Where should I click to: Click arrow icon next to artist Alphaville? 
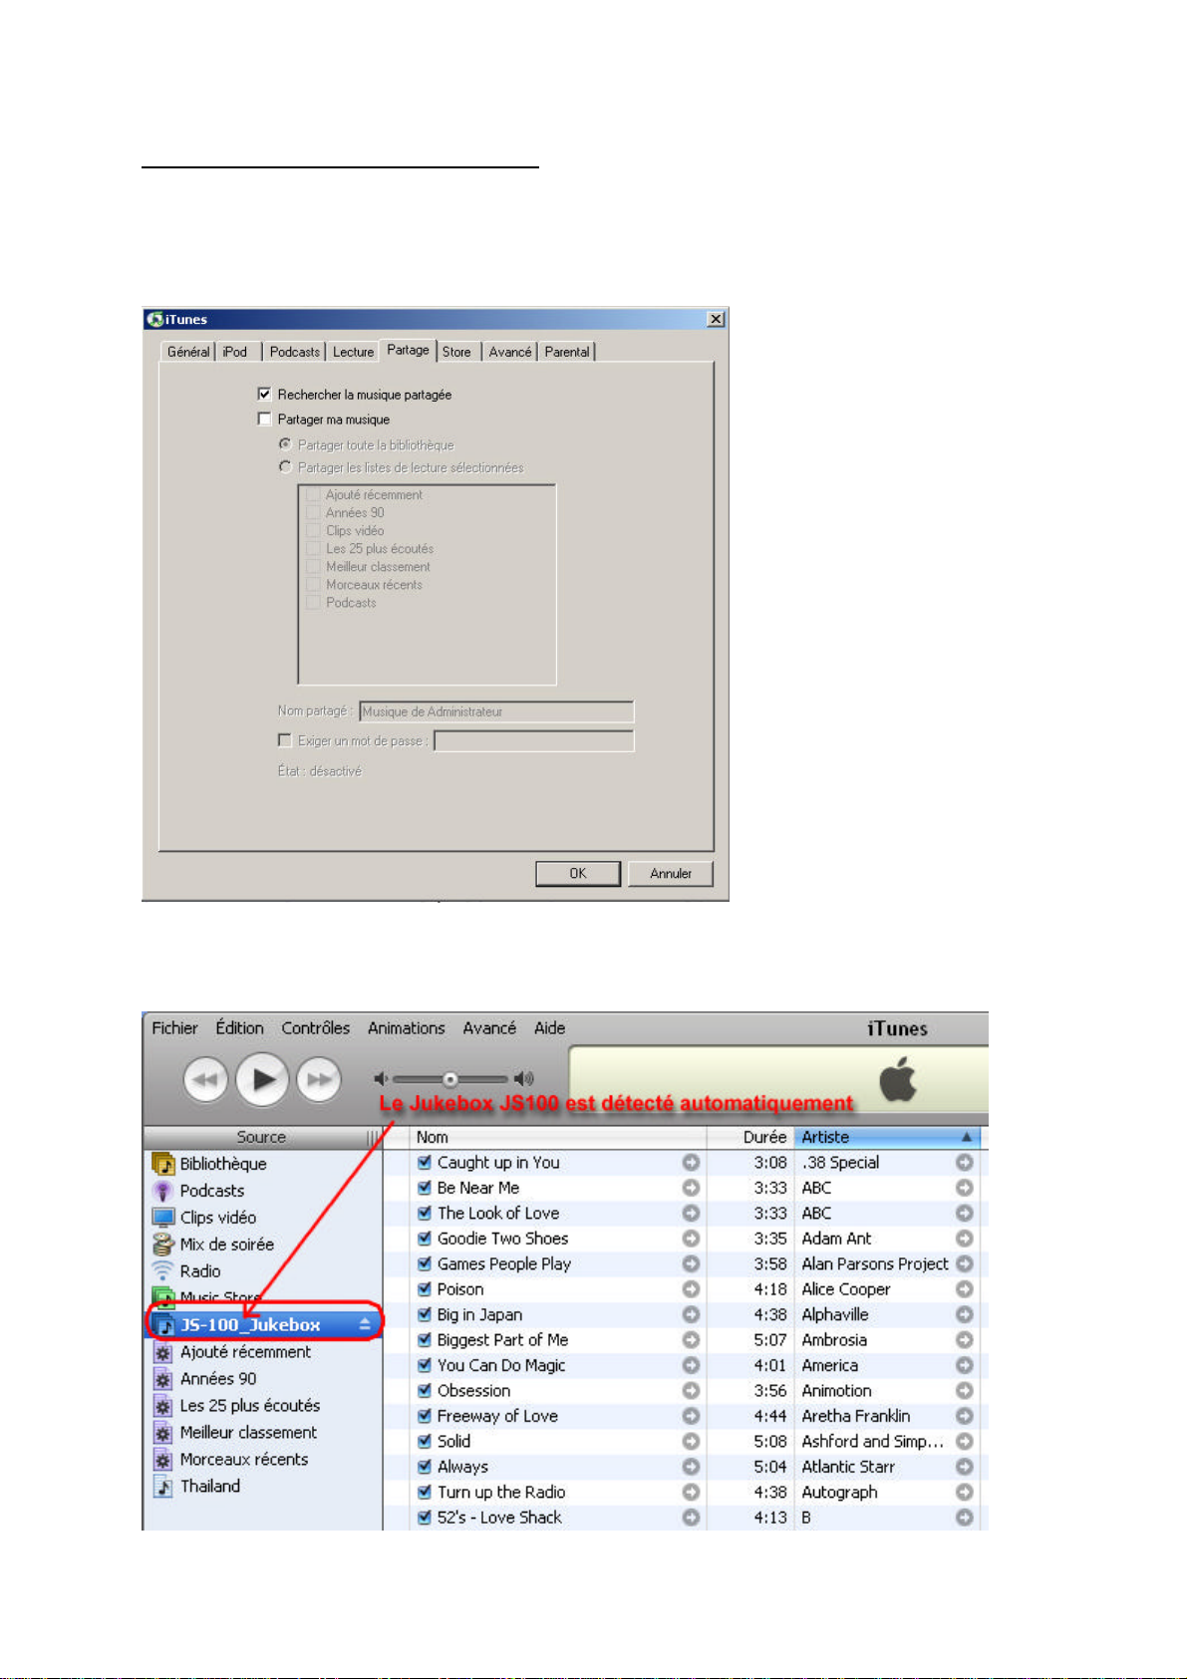(964, 1314)
